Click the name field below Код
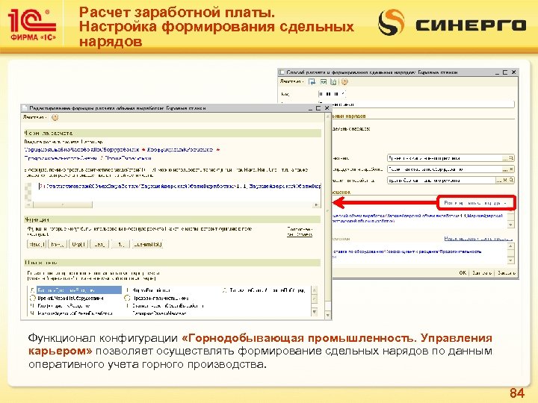 pyautogui.click(x=416, y=104)
